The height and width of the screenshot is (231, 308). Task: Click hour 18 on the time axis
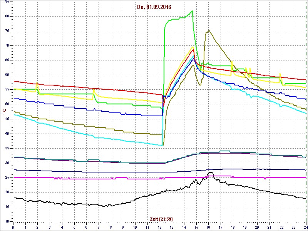coord(233,228)
